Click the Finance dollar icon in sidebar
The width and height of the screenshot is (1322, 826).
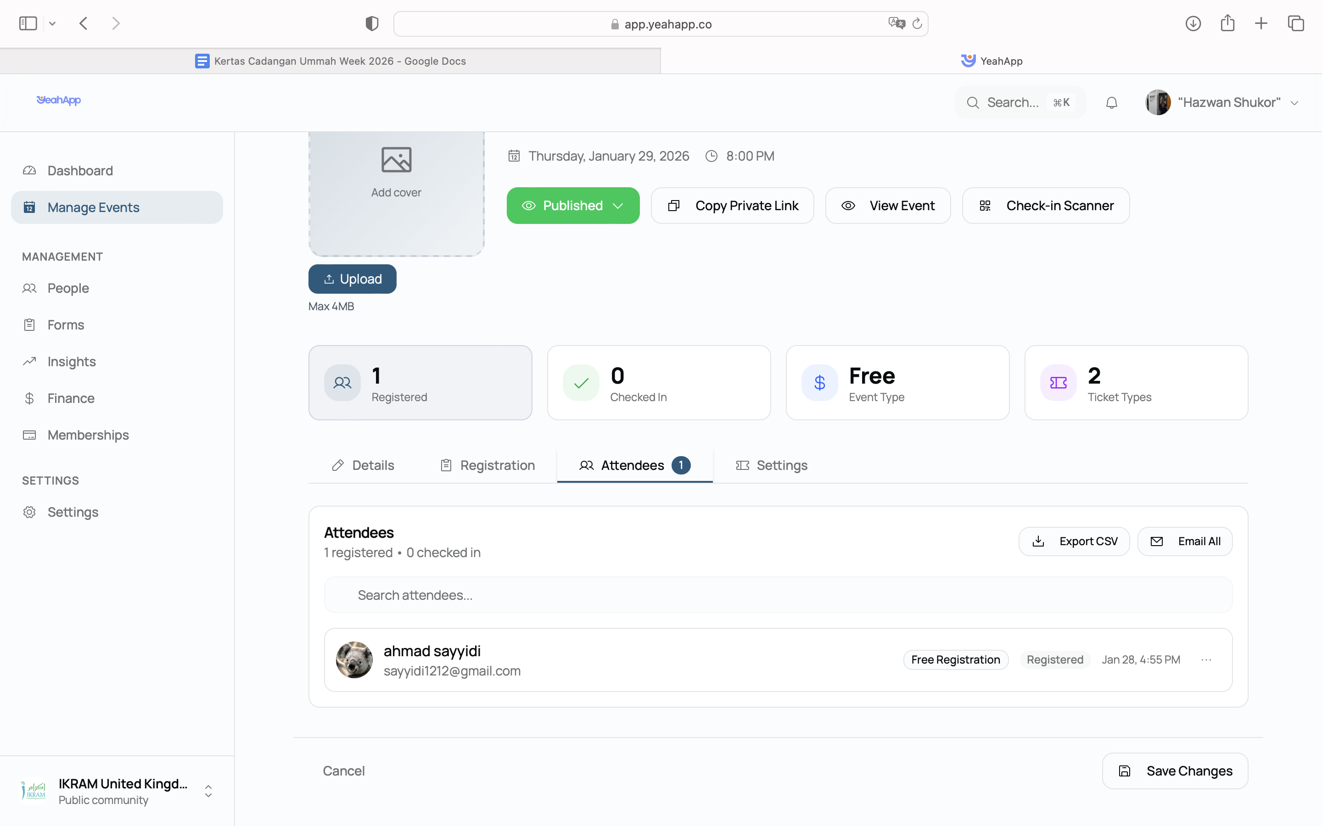tap(29, 398)
